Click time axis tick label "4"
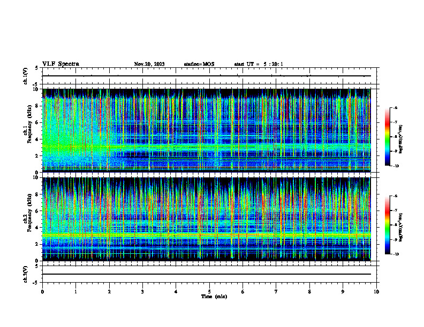The width and height of the screenshot is (424, 327). click(x=176, y=292)
